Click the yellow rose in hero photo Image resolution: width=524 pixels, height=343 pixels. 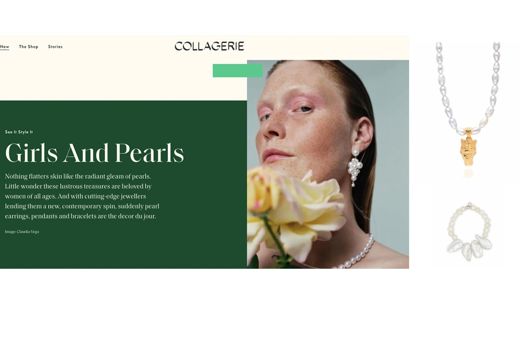(x=294, y=210)
